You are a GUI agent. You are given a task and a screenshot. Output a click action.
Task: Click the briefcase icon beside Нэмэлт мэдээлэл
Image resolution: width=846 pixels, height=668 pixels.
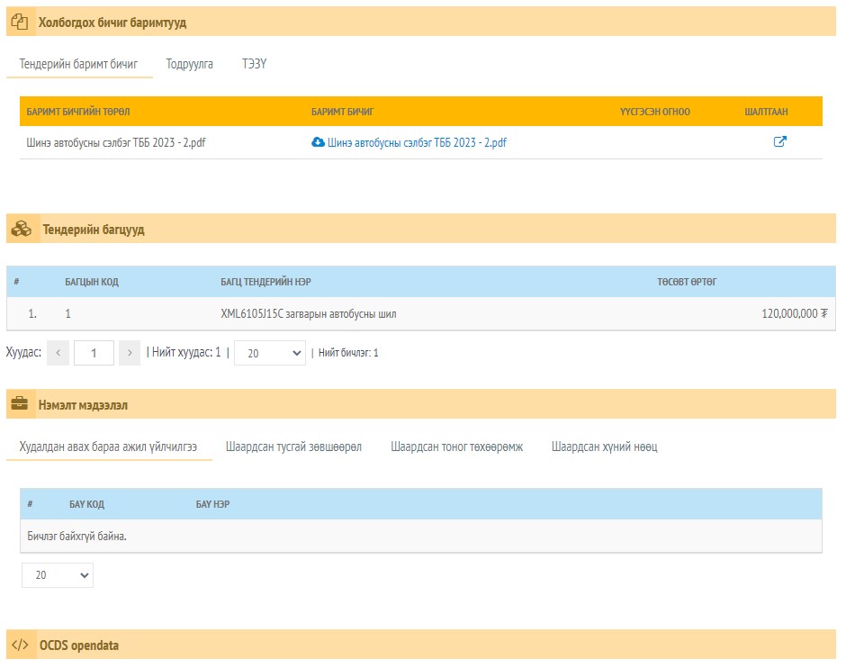click(20, 403)
